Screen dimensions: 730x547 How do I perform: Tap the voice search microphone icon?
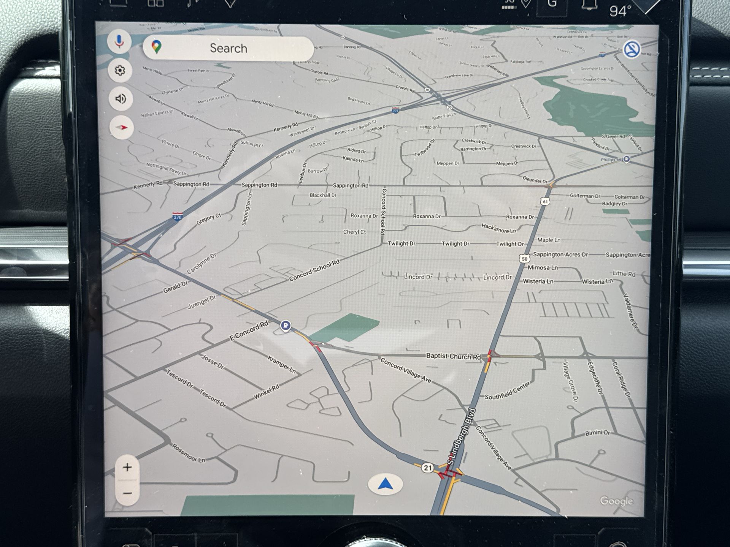point(119,41)
